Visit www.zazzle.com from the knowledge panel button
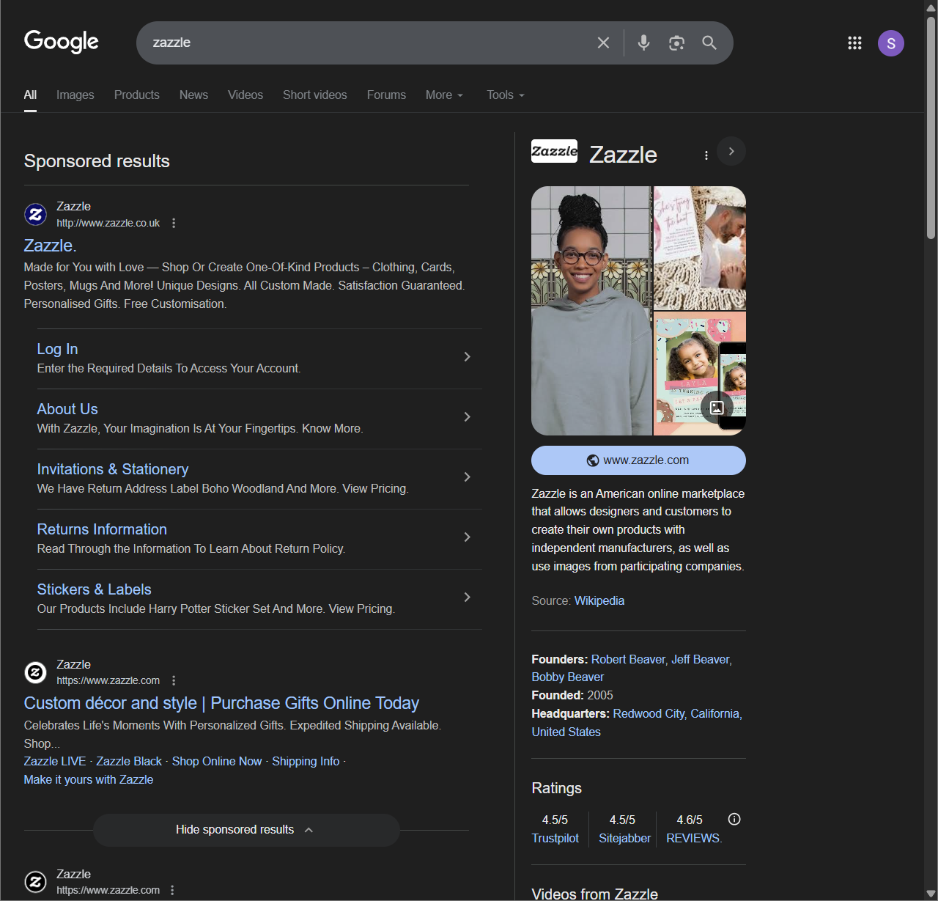 (638, 460)
